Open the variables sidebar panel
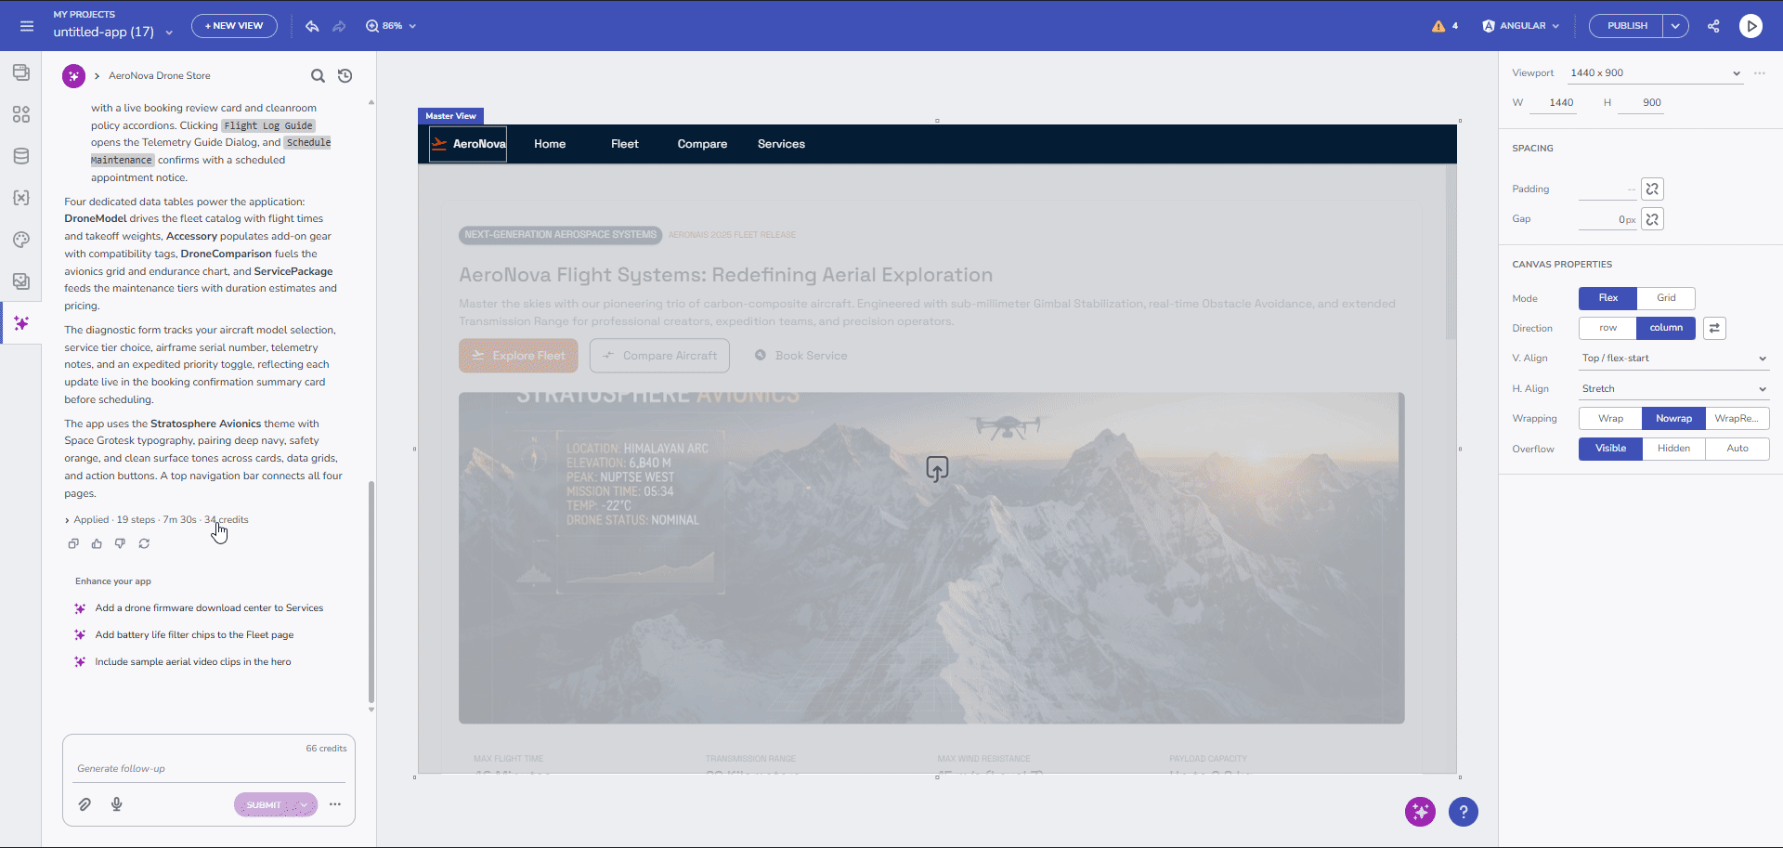Screen dimensions: 1783x848 point(21,198)
